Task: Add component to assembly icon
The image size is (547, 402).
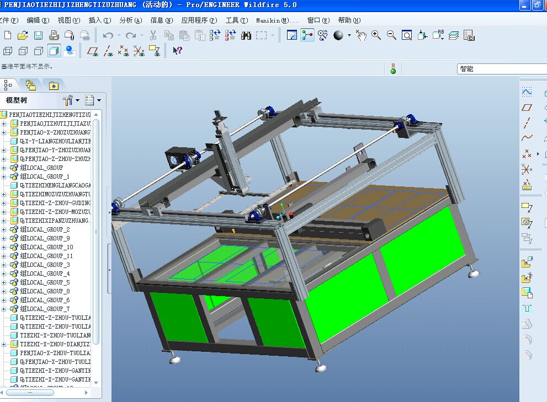Action: click(x=527, y=262)
